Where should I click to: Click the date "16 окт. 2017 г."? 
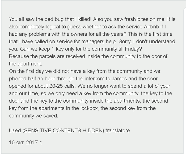(26, 142)
